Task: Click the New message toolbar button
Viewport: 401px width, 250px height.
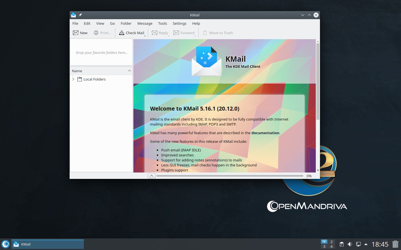Action: coord(80,33)
